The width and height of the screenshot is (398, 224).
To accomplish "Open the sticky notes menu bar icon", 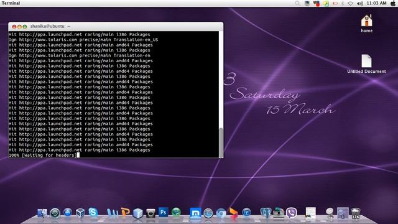I will coord(326,3).
